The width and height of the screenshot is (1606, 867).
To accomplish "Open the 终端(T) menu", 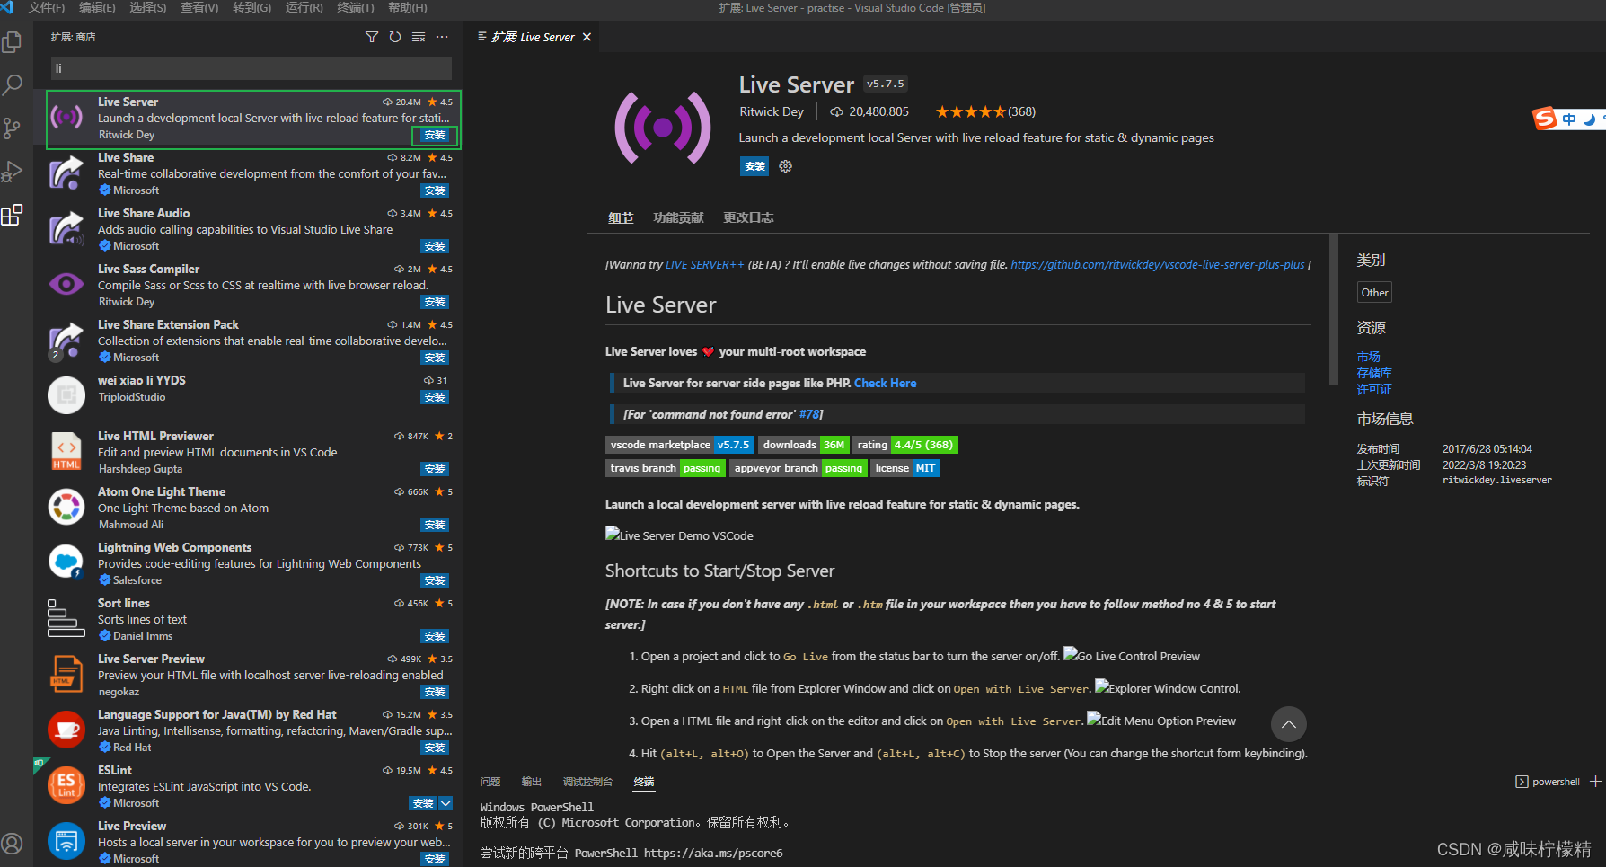I will [355, 7].
